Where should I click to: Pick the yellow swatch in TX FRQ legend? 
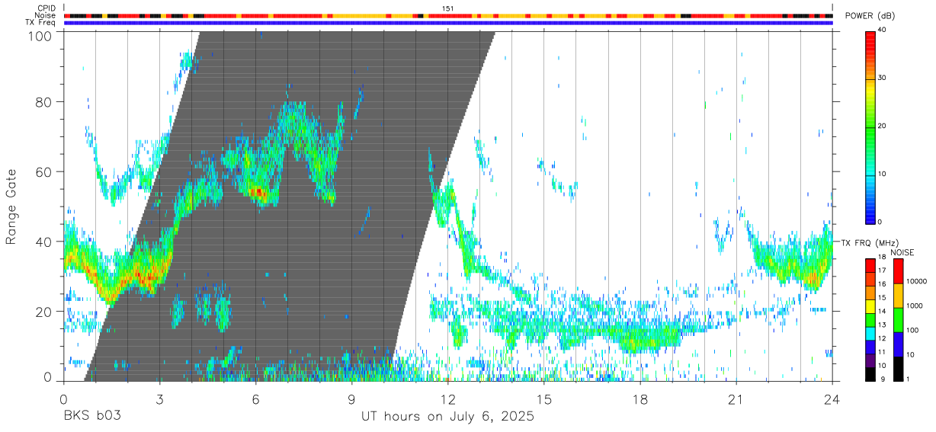coord(870,306)
